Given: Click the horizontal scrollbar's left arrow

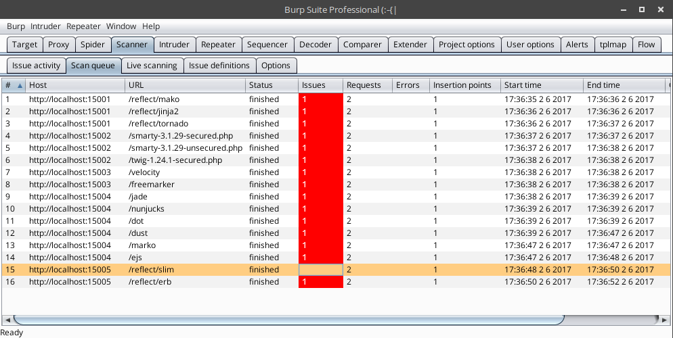Looking at the screenshot, I should [x=7, y=319].
